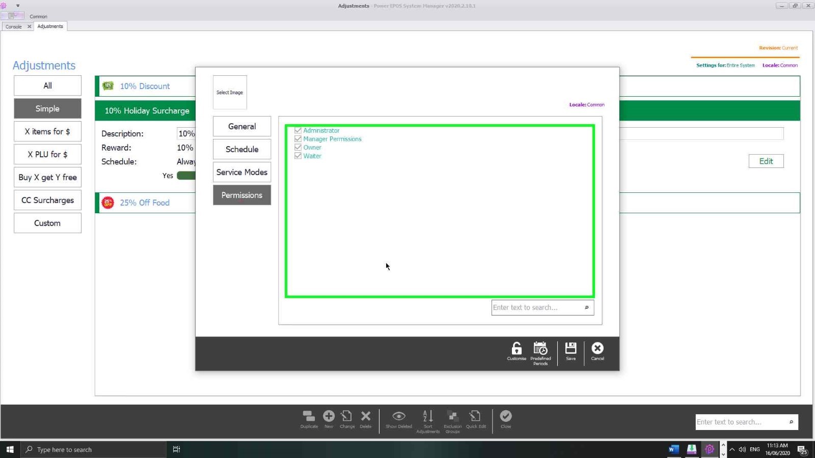Screen dimensions: 815x458
Task: Filter by CC Surcharges category
Action: tap(47, 200)
